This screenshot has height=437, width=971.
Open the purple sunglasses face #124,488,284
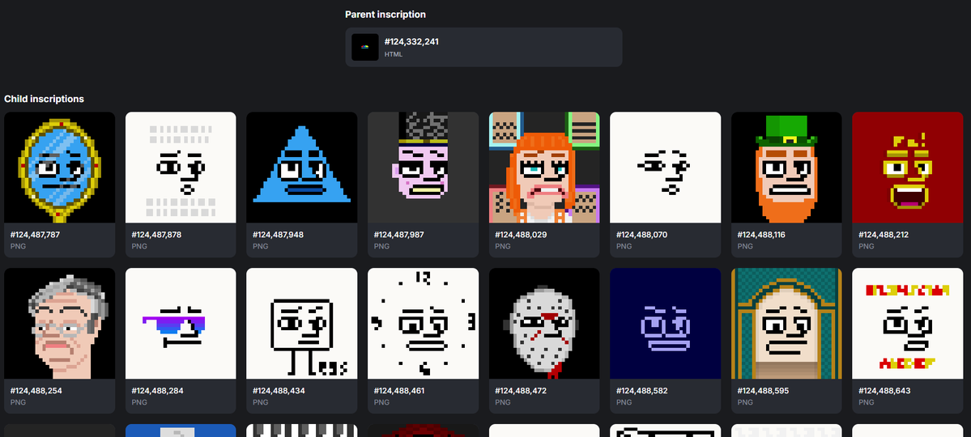point(181,323)
